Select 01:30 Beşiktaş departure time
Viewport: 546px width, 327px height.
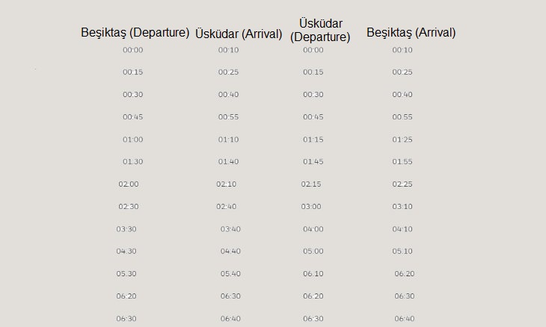pos(132,162)
